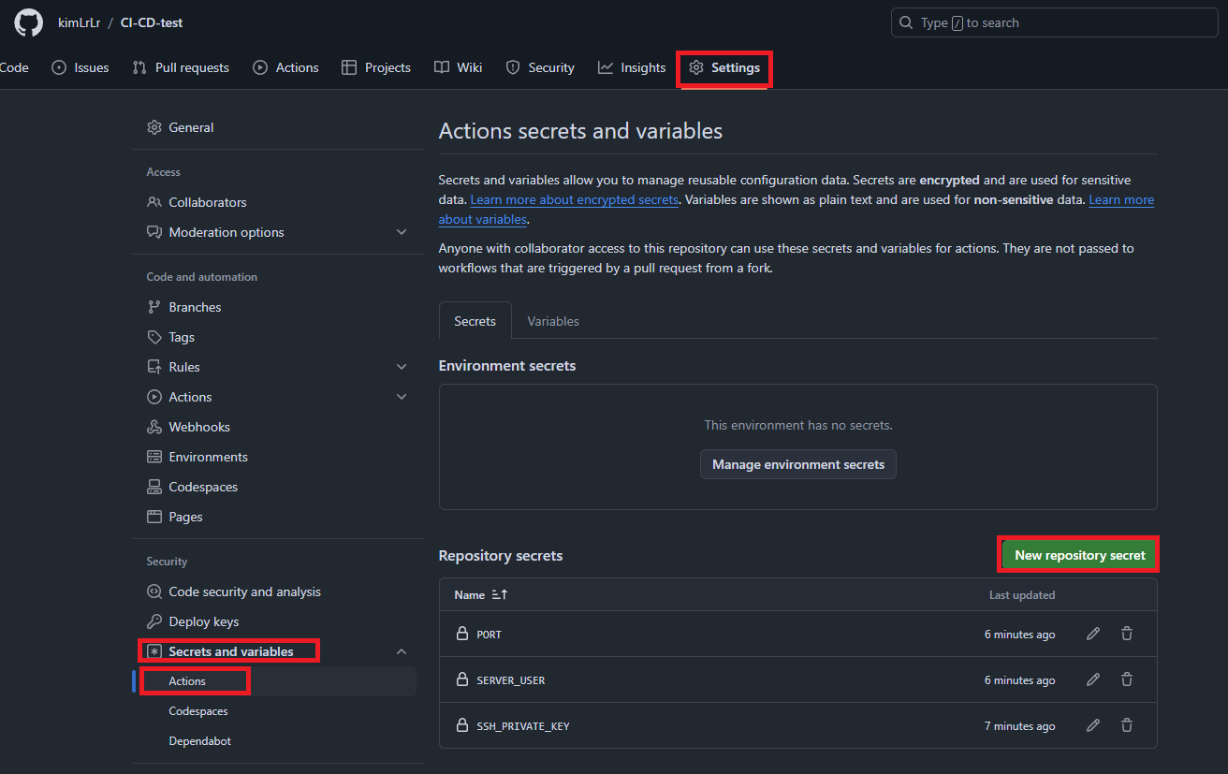1228x774 pixels.
Task: Open the Code tab
Action: 14,67
